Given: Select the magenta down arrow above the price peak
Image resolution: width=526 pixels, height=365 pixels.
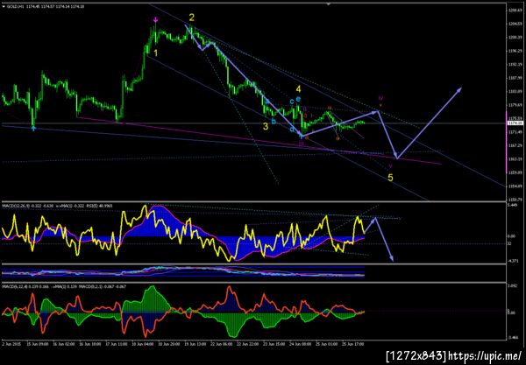Looking at the screenshot, I should point(155,20).
